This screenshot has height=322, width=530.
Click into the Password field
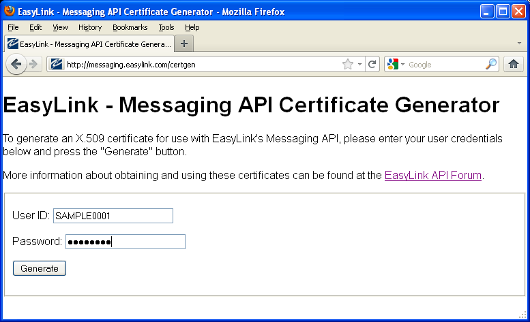(126, 242)
